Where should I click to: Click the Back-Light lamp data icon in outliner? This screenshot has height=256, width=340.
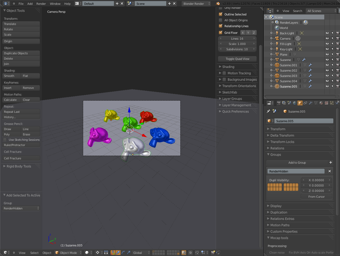302,33
